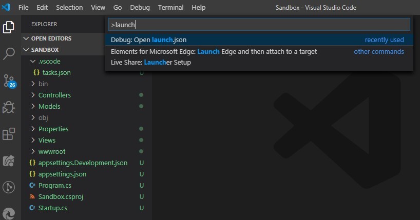This screenshot has height=220, width=420.
Task: Open the Debug view bug icon
Action: pos(9,107)
